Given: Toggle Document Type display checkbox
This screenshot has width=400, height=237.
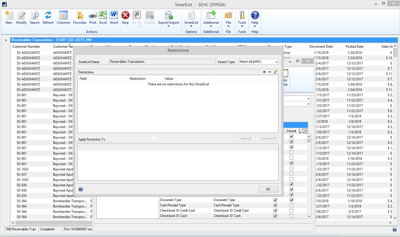Looking at the screenshot, I should pyautogui.click(x=275, y=200).
